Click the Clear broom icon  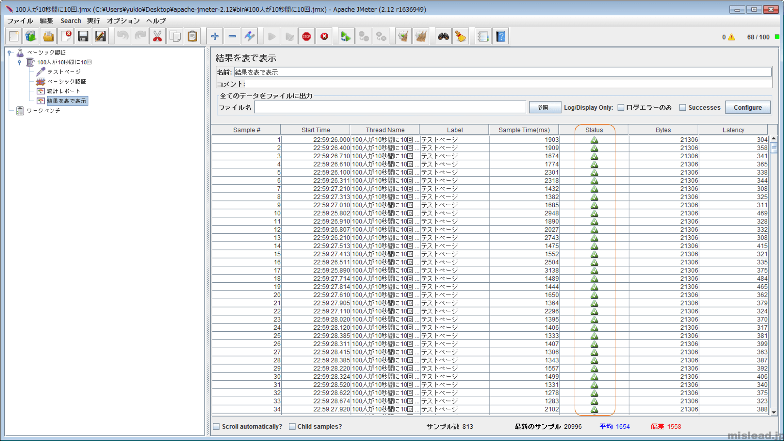403,36
